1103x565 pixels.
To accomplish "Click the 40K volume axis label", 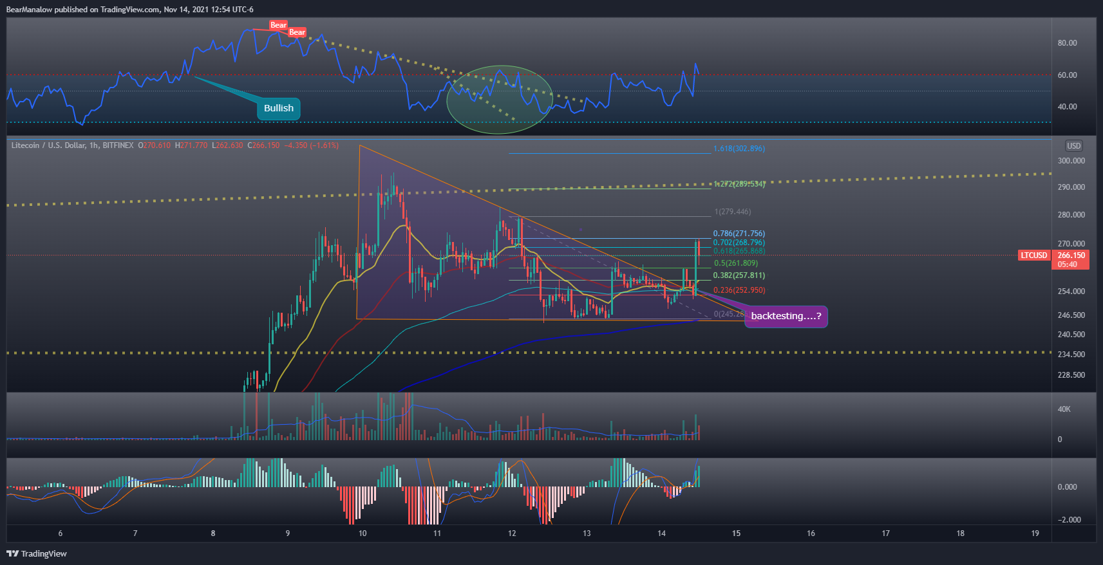I will pos(1064,409).
